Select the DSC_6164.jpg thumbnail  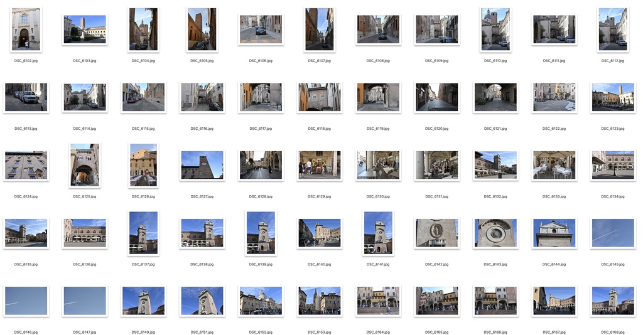click(x=377, y=301)
